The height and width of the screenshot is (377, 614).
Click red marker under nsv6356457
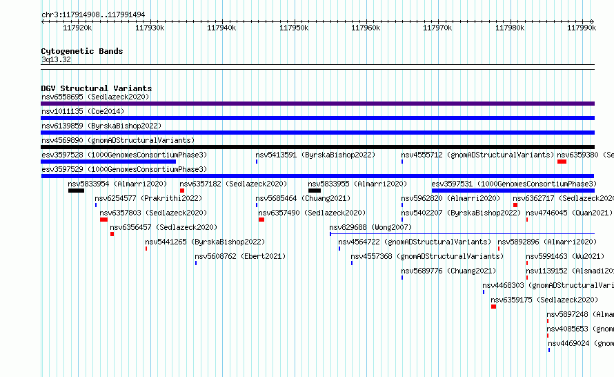(x=112, y=234)
